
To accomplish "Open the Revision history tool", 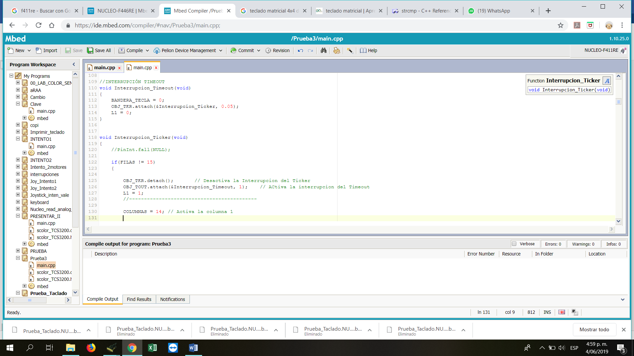I will pyautogui.click(x=277, y=50).
